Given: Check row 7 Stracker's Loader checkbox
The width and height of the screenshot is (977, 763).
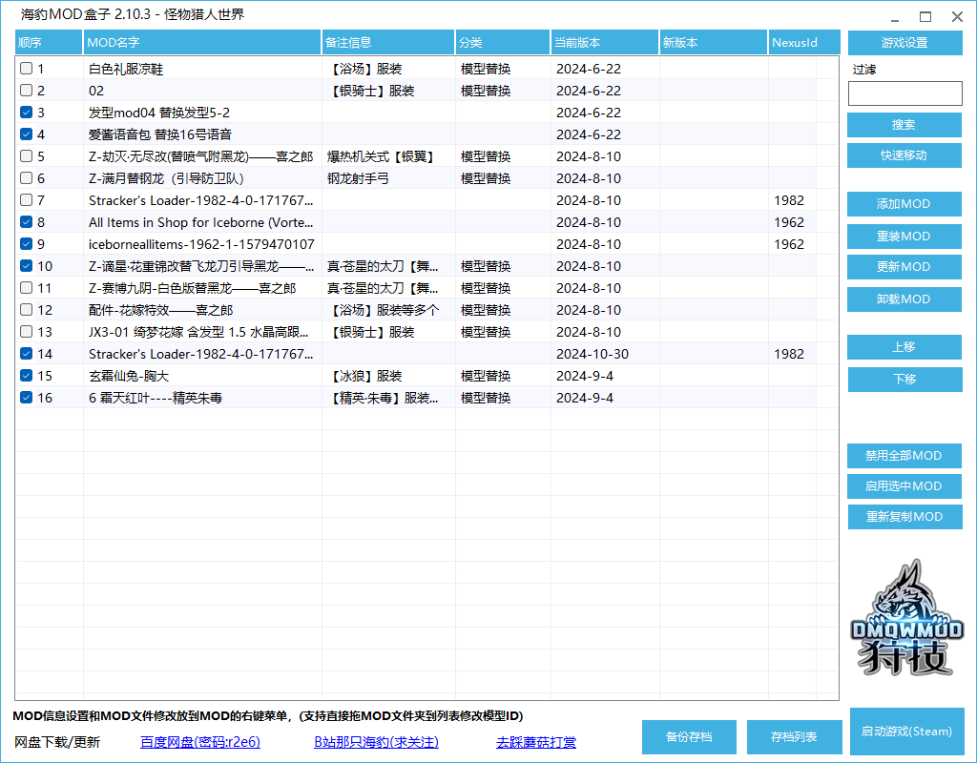Looking at the screenshot, I should pyautogui.click(x=26, y=200).
